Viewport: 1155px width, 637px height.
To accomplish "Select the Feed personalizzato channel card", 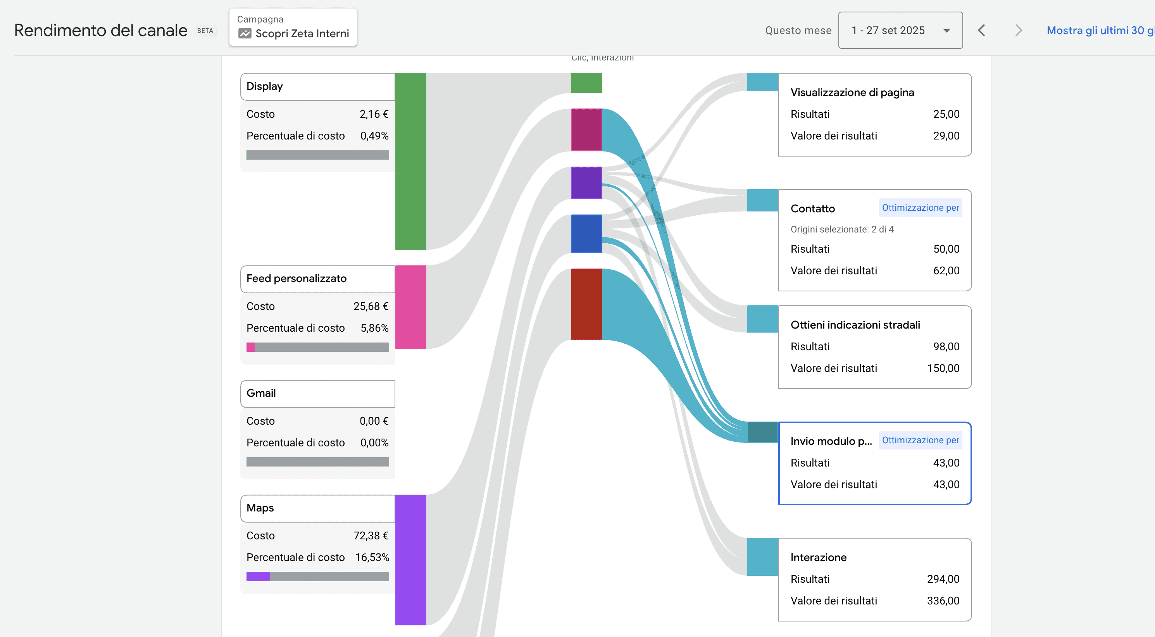I will [x=317, y=279].
